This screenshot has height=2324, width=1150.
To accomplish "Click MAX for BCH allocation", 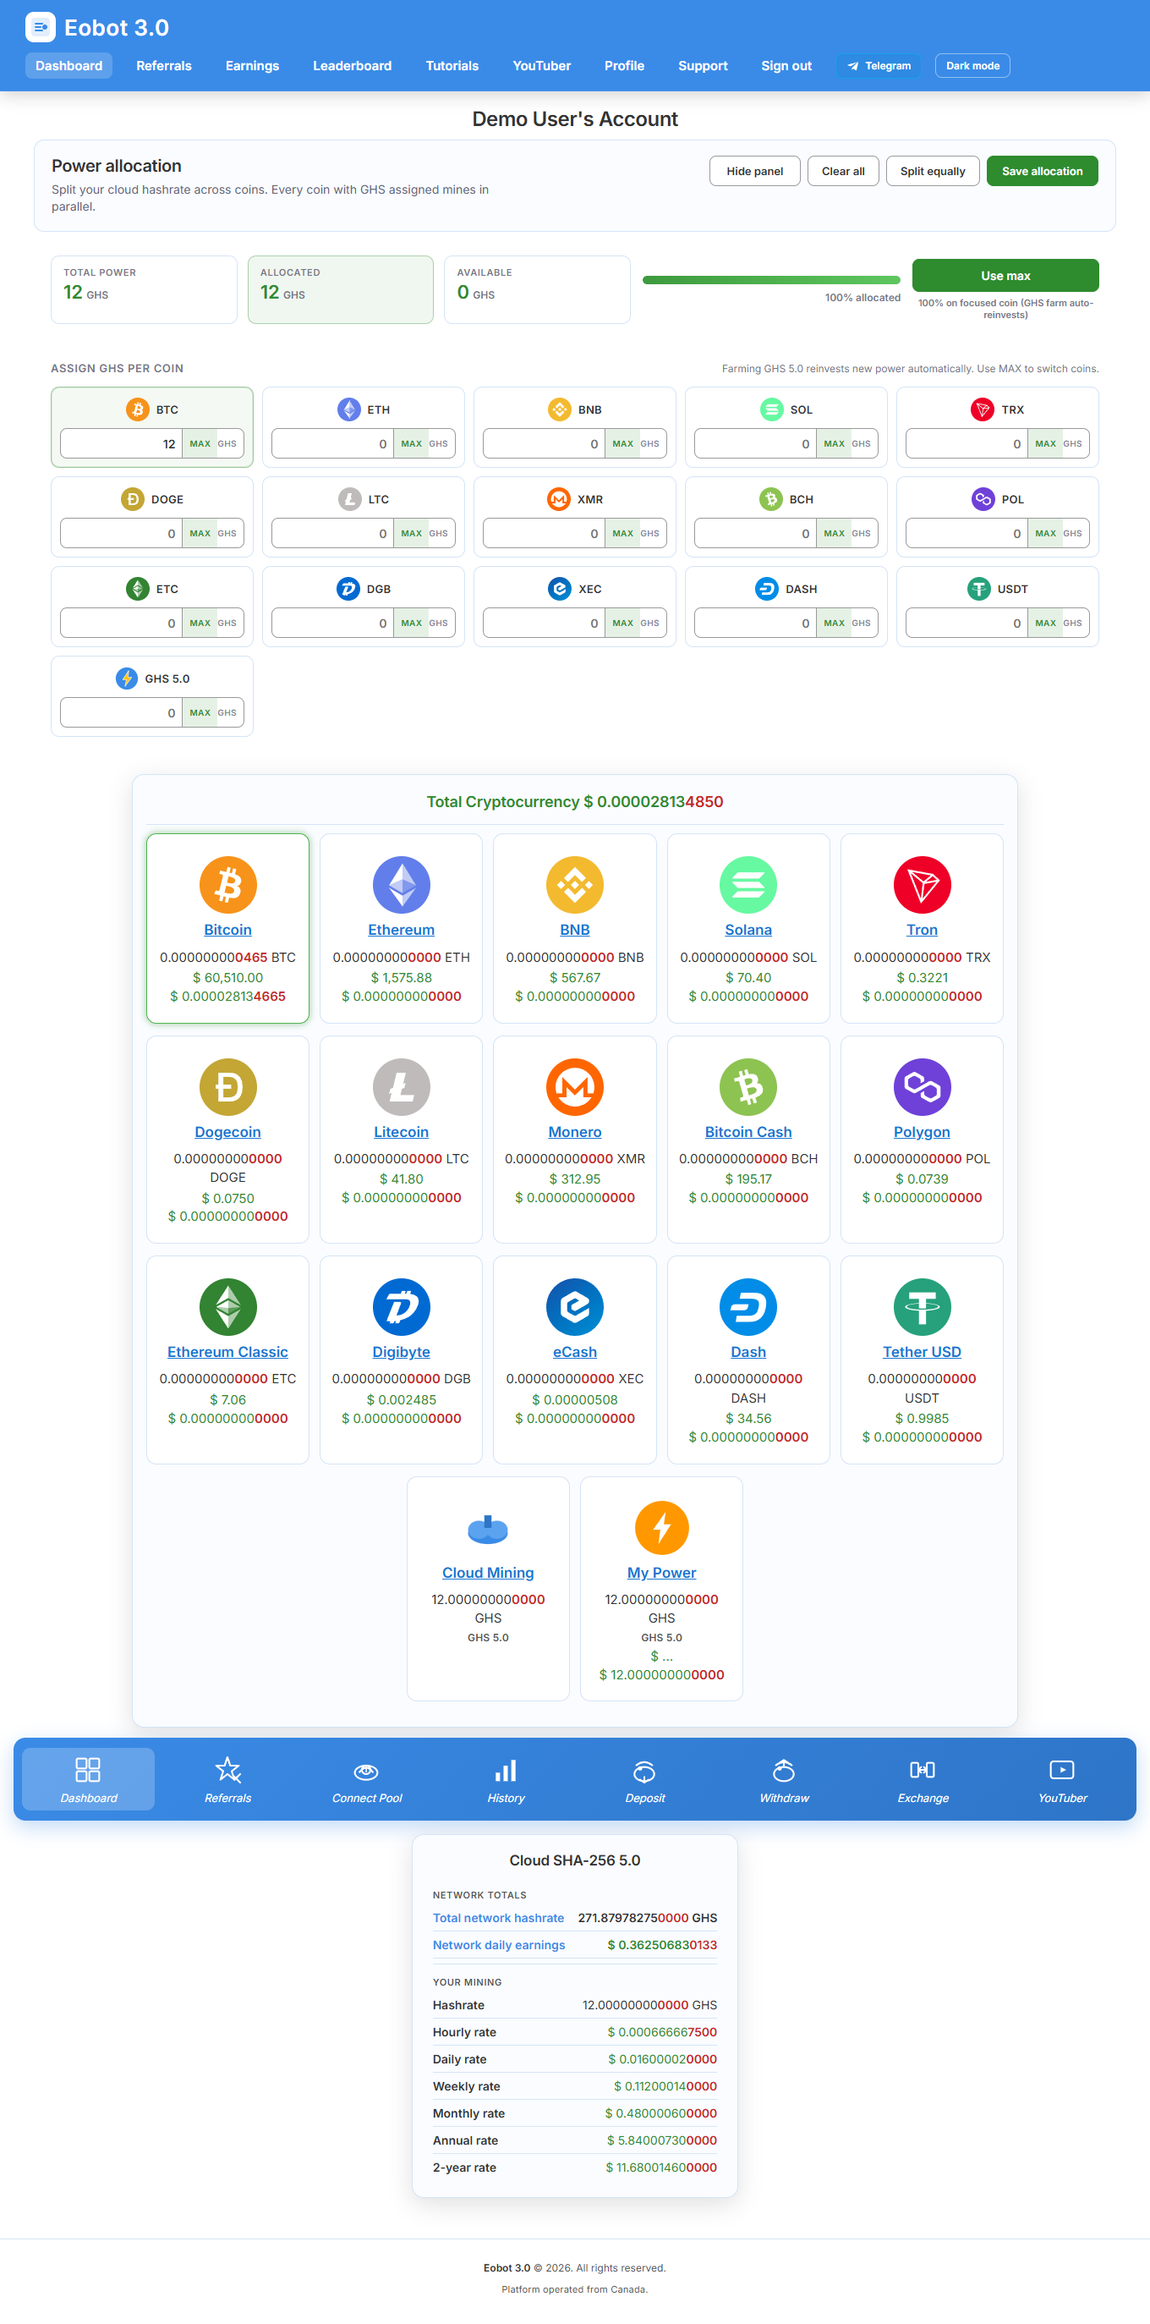I will pos(835,533).
